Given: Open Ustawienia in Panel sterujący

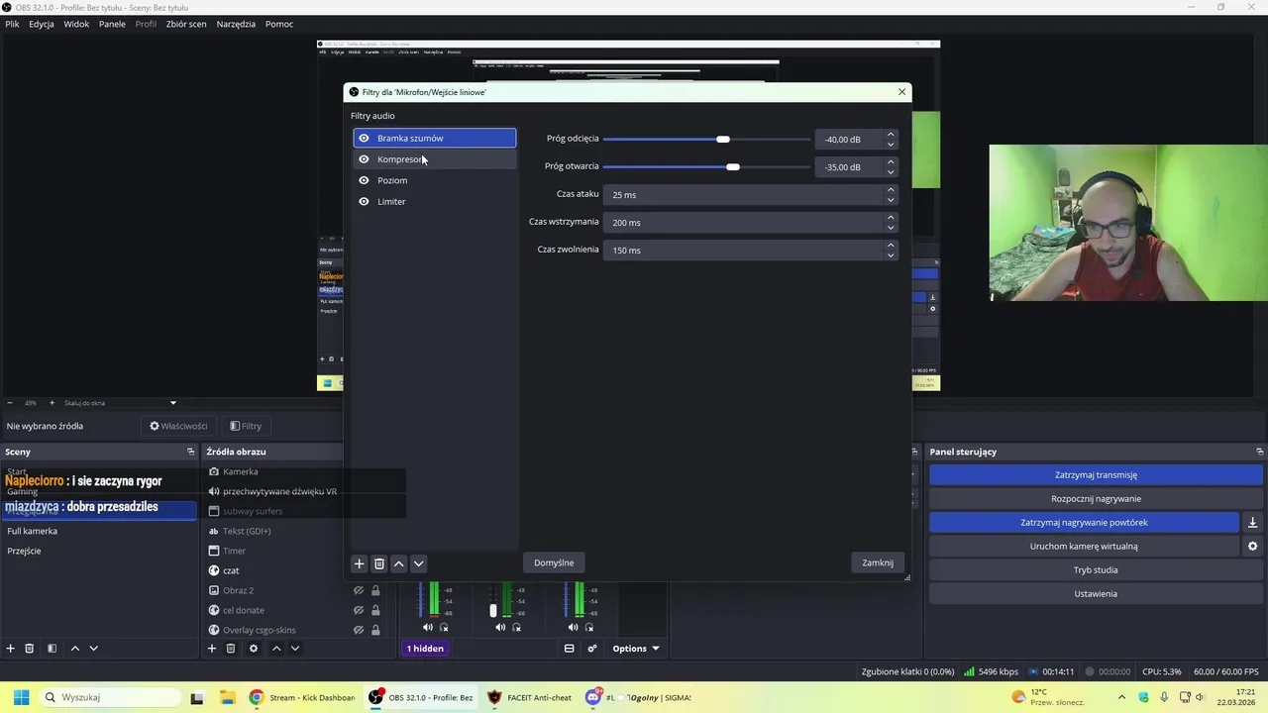Looking at the screenshot, I should point(1096,594).
